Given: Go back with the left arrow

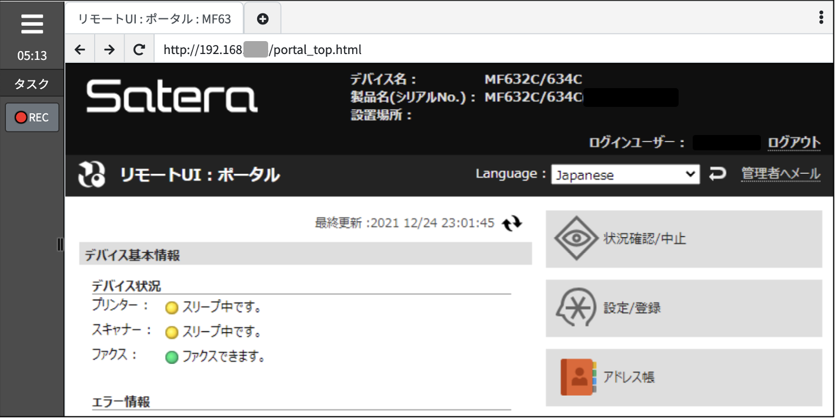Looking at the screenshot, I should [x=81, y=49].
